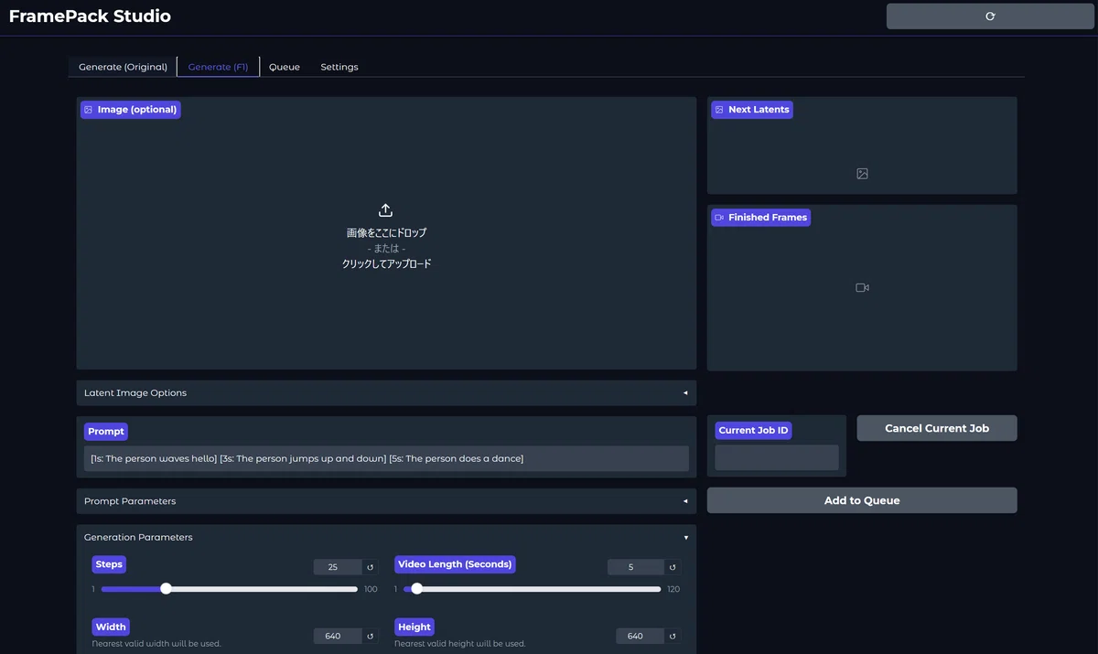The image size is (1098, 654).
Task: Click the Next Latents image placeholder icon
Action: tap(862, 174)
